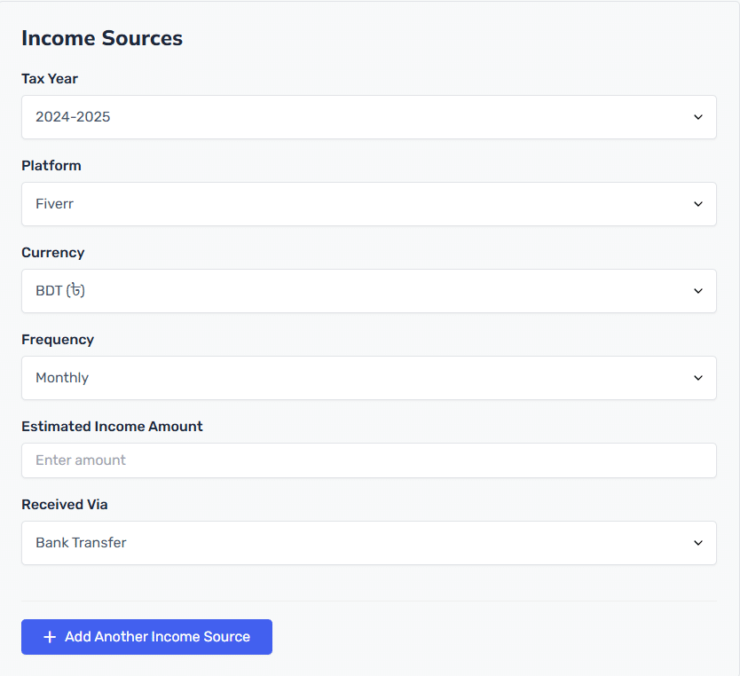Expand the Received Via dropdown showing Bank Transfer
The height and width of the screenshot is (676, 740).
(x=369, y=543)
